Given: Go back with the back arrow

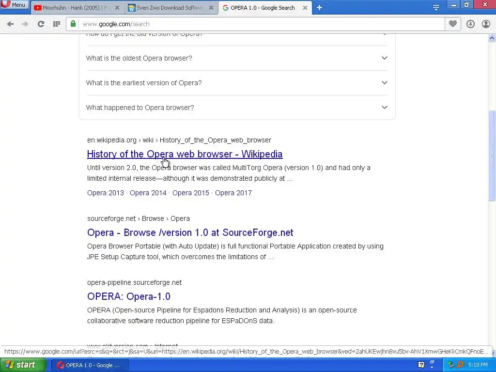Looking at the screenshot, I should click(x=10, y=24).
